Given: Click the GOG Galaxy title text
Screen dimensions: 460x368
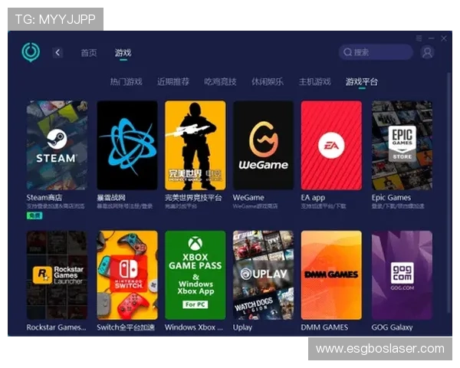Looking at the screenshot, I should (x=393, y=327).
